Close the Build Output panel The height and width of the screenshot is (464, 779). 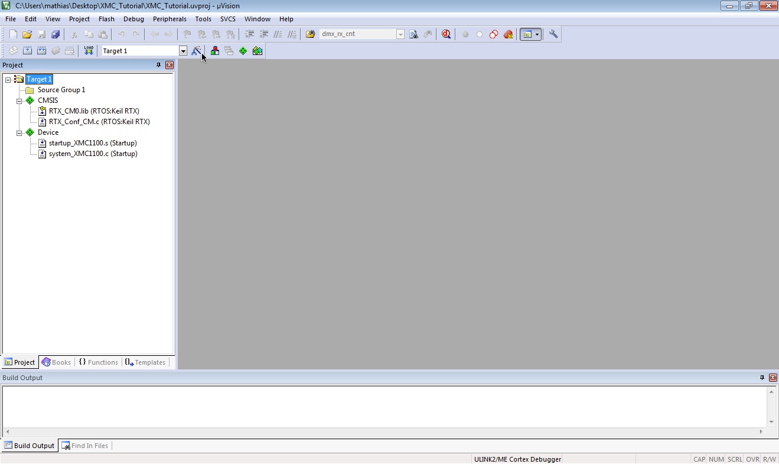(773, 378)
